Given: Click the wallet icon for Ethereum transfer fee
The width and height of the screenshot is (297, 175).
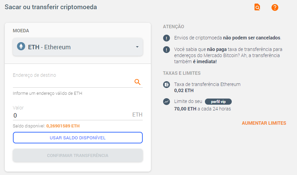Looking at the screenshot, I should (x=166, y=85).
